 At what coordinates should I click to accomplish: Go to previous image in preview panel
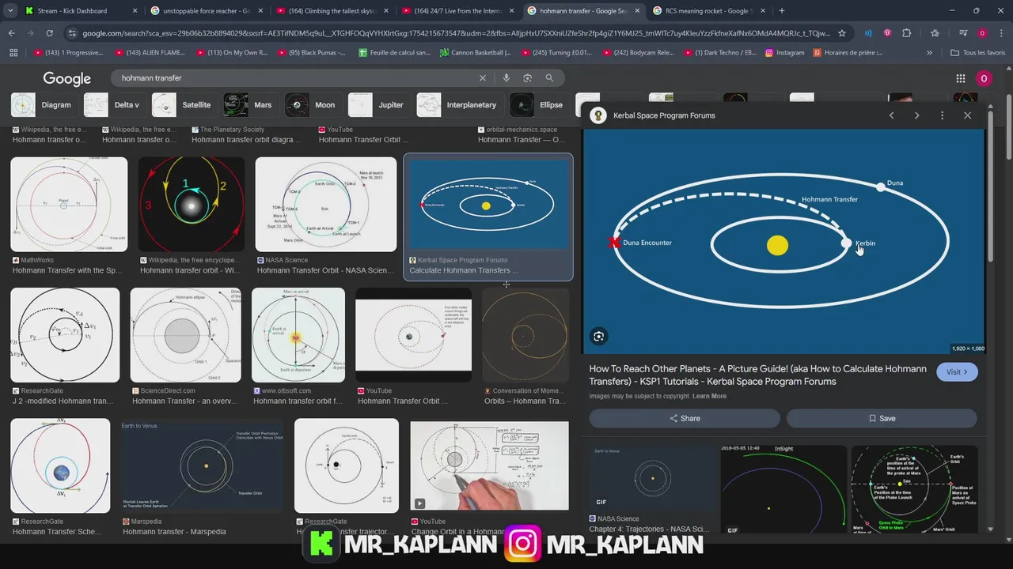coord(892,115)
